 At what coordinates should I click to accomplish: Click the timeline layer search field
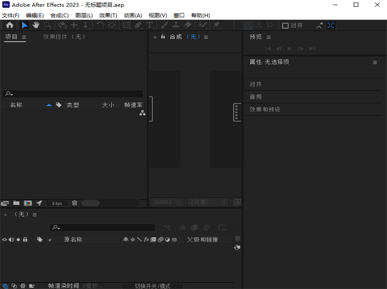(102, 228)
